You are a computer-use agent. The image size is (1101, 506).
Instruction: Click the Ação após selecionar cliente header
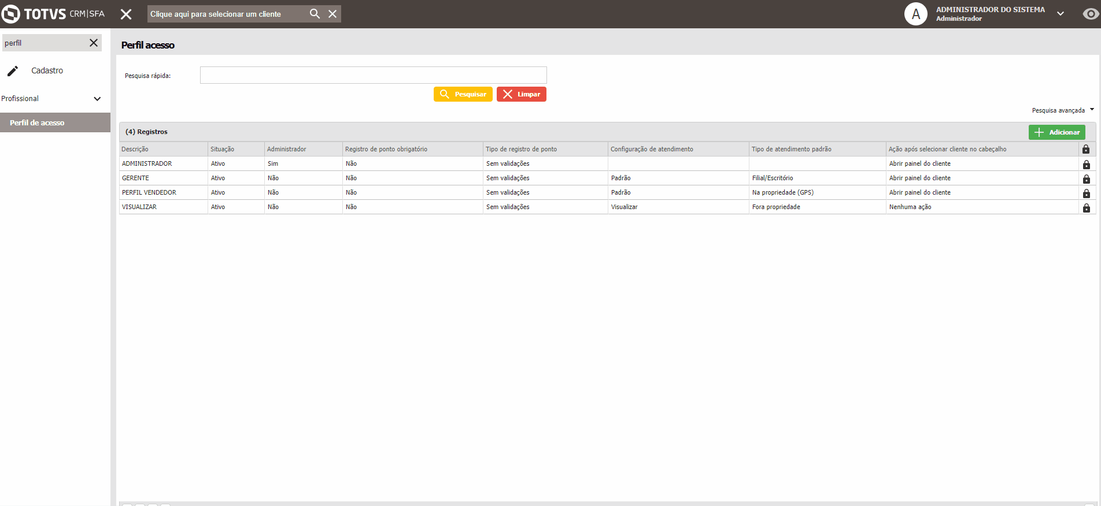[982, 149]
